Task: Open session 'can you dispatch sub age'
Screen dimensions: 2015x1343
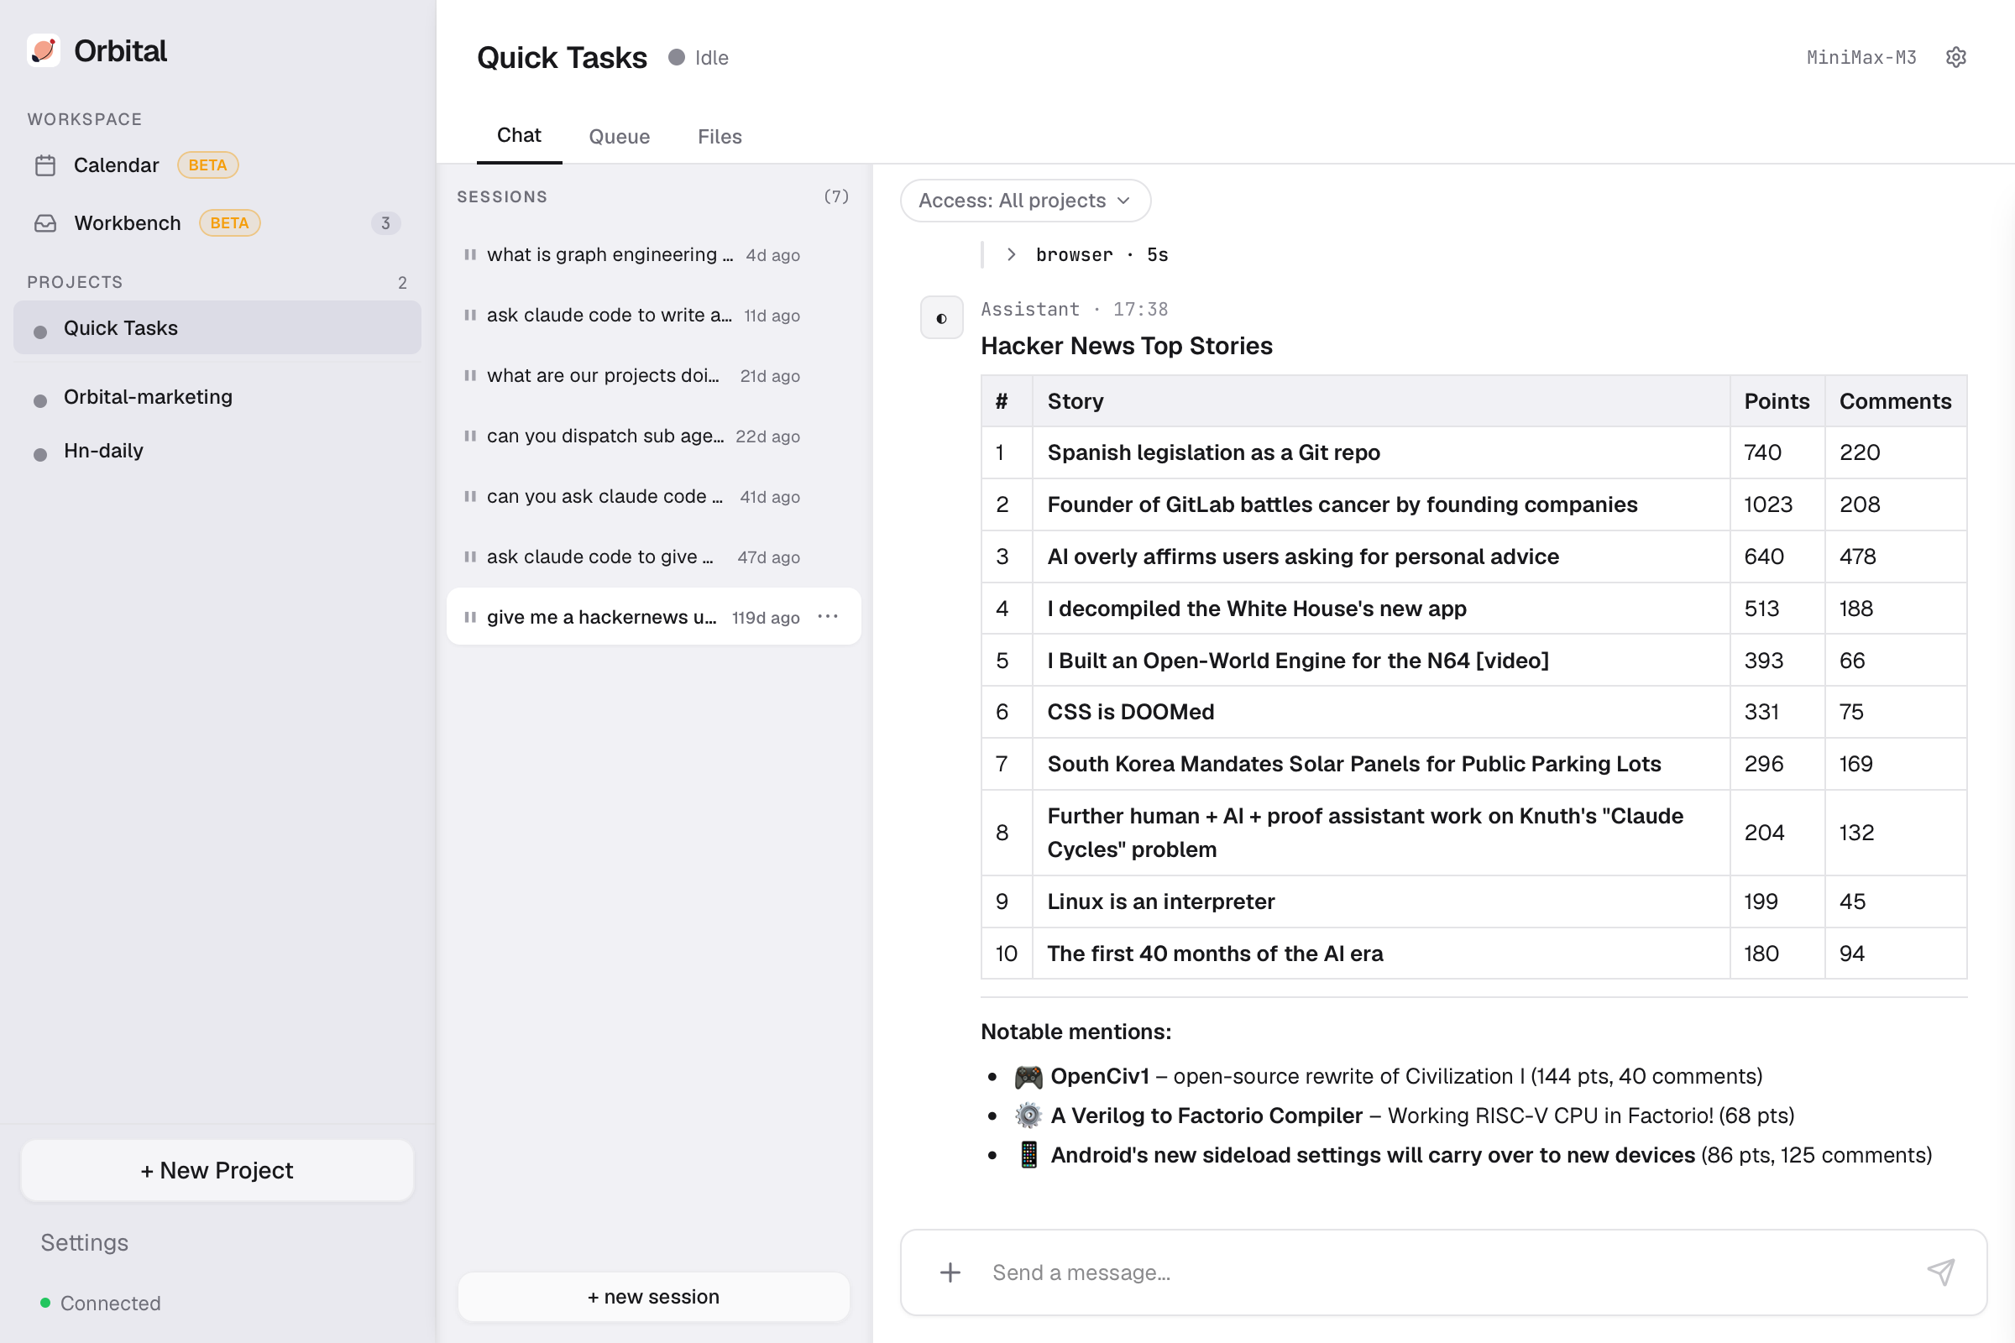Action: point(654,436)
